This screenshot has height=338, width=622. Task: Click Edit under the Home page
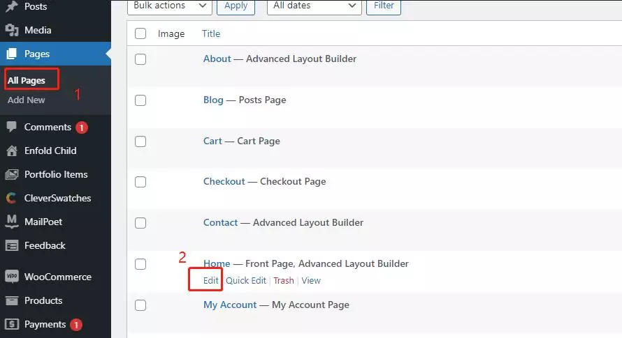point(210,281)
